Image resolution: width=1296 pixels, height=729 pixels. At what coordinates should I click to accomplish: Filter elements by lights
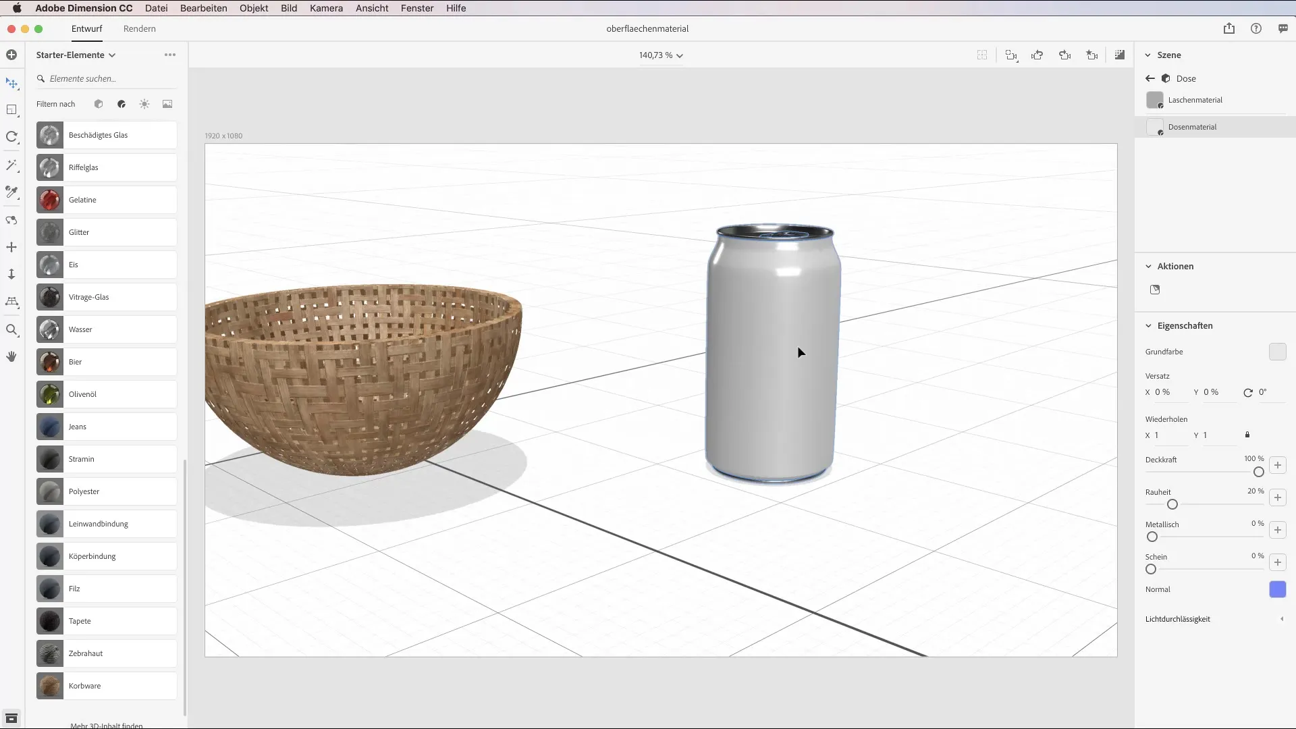(x=144, y=104)
